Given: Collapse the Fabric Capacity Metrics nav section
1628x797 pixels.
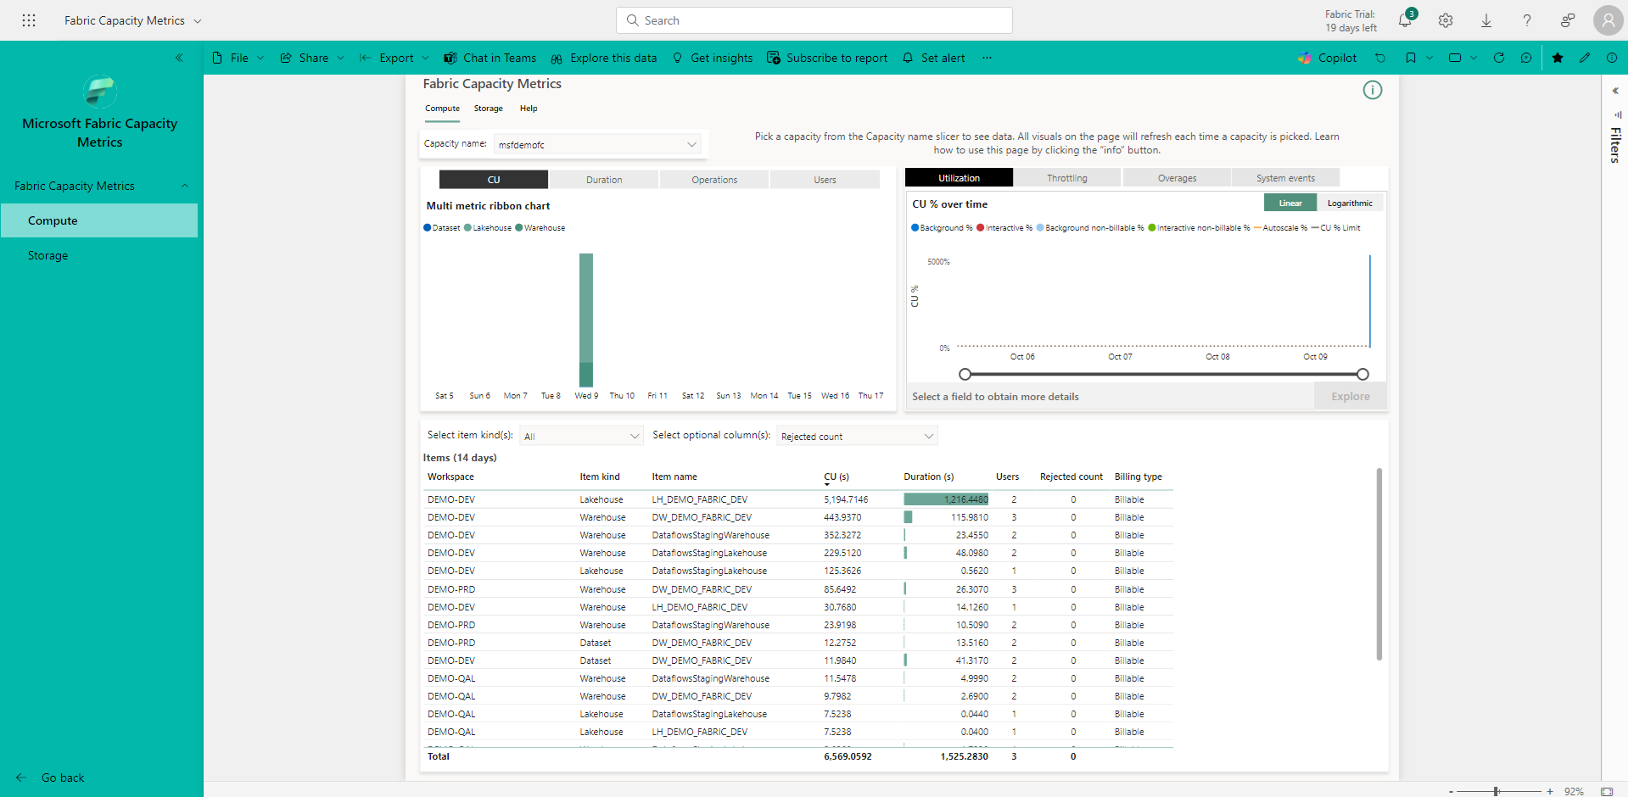Looking at the screenshot, I should 185,186.
